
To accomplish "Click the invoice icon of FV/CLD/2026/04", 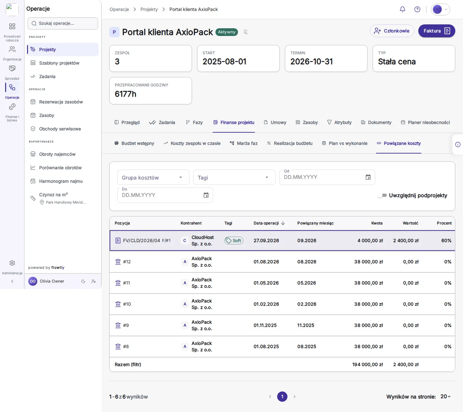I will pos(118,241).
